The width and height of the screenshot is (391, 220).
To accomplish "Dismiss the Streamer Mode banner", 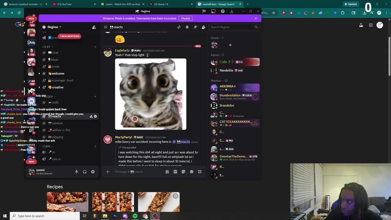I will pos(256,18).
